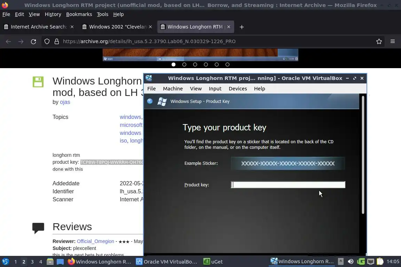Screen dimensions: 401x267
Task: Open the Firefox hamburger menu
Action: (x=393, y=41)
